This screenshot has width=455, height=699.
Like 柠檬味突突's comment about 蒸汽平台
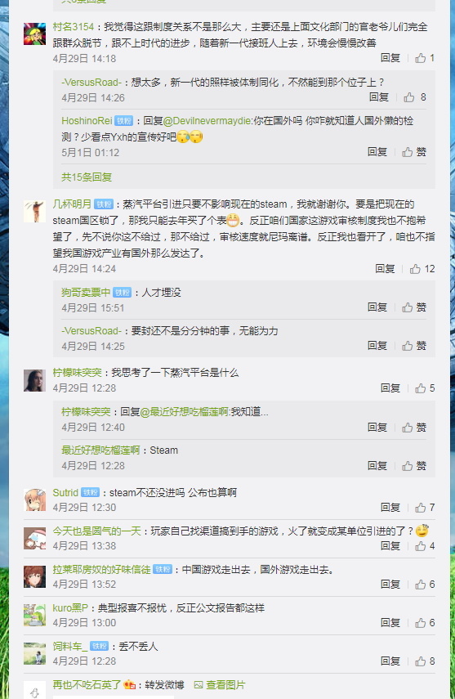pyautogui.click(x=425, y=388)
